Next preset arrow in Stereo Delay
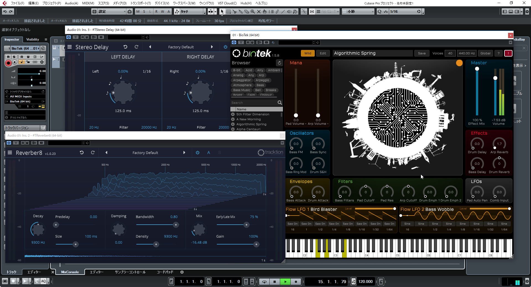 (x=212, y=47)
